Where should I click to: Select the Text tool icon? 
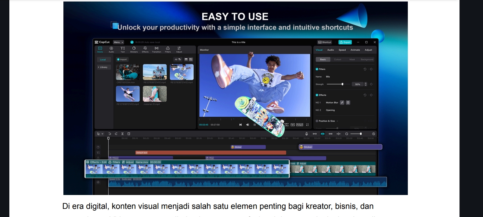[x=123, y=49]
